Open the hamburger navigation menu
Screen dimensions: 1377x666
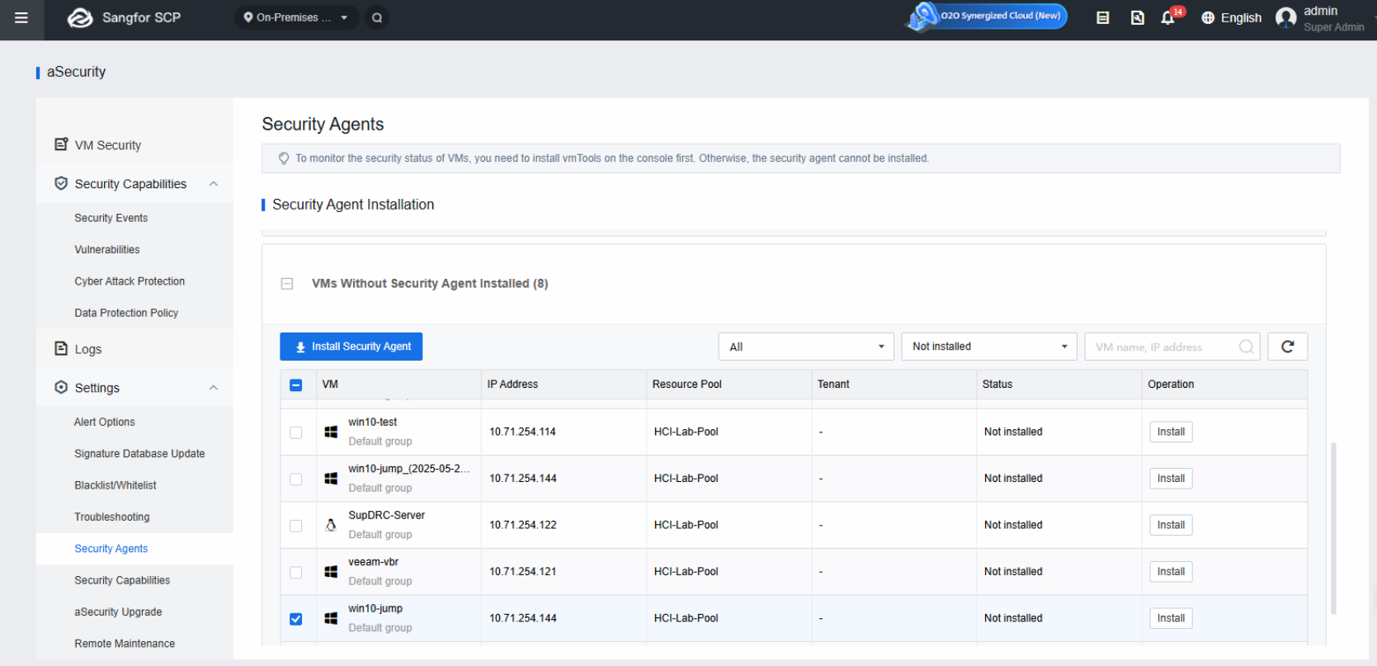pos(21,17)
